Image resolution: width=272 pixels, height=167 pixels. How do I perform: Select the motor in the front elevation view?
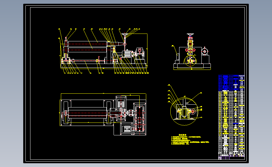click(128, 54)
